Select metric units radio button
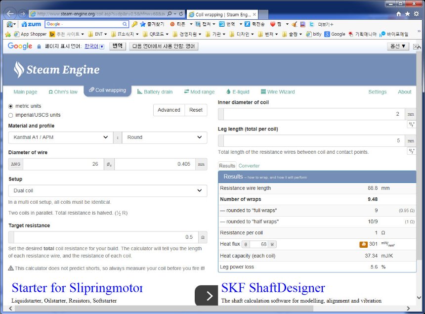Image resolution: width=425 pixels, height=314 pixels. pos(10,106)
